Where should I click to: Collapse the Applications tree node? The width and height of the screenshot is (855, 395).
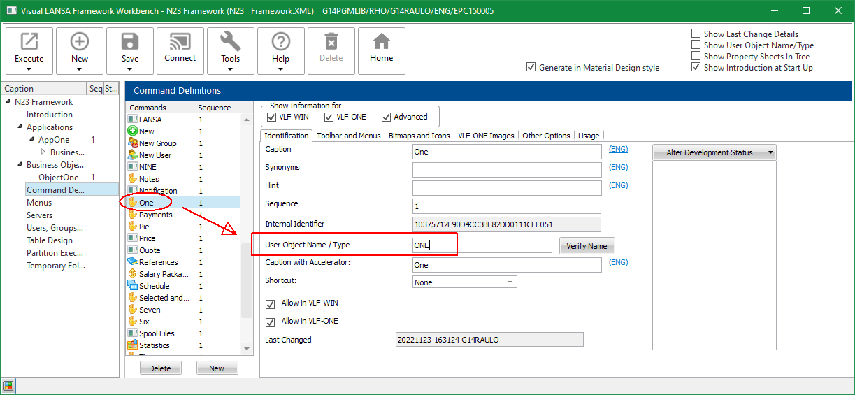[x=20, y=127]
